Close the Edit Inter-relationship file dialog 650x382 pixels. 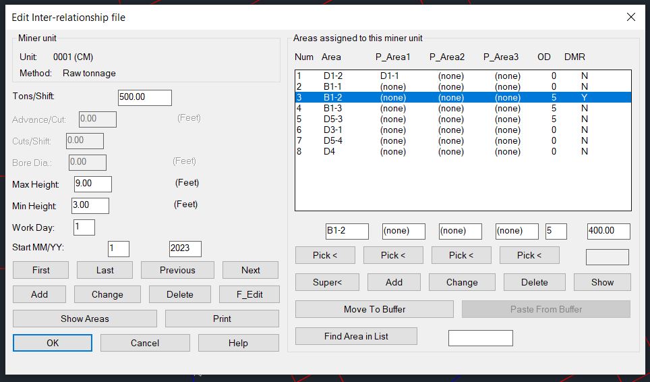pos(631,17)
